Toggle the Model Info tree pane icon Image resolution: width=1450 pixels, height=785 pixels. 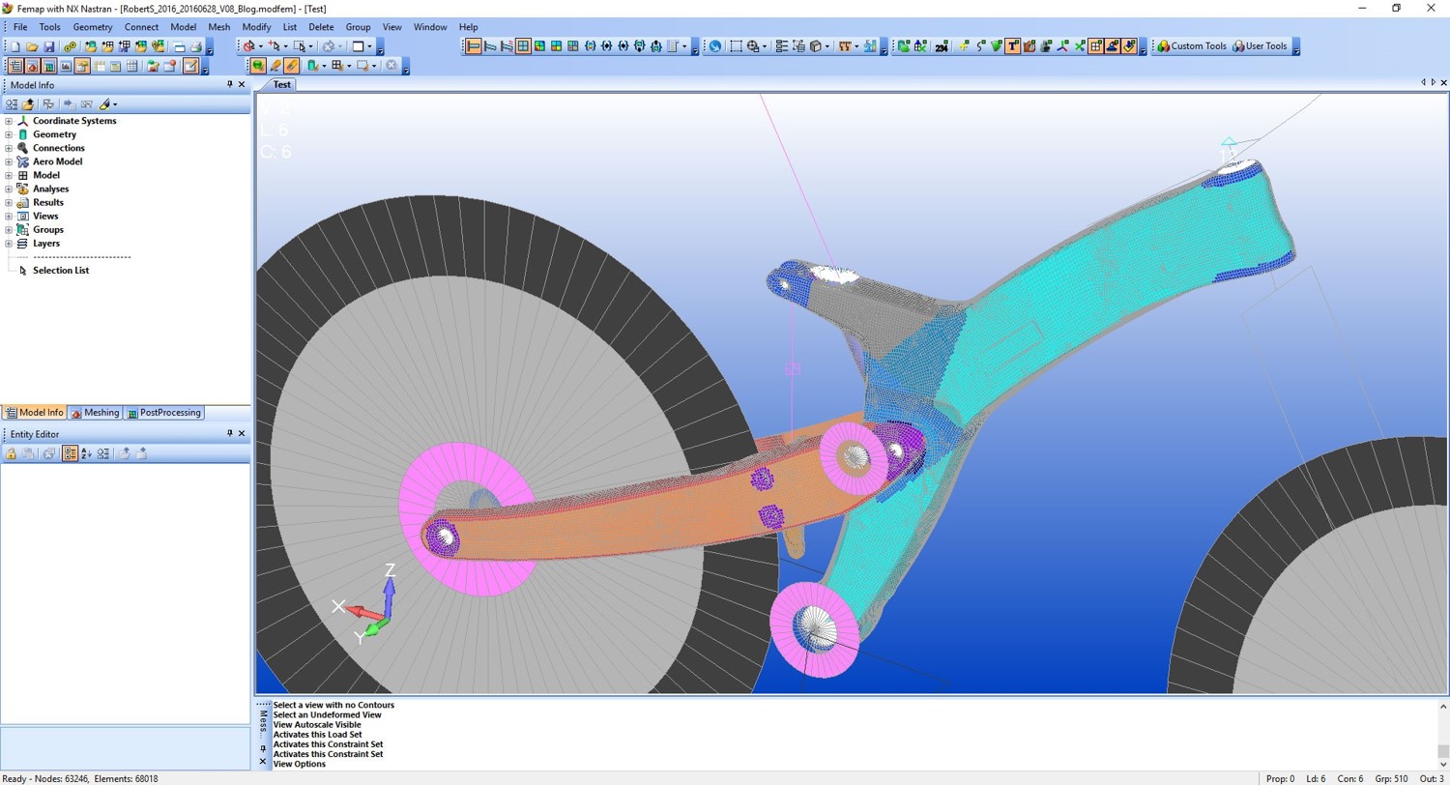coord(15,66)
